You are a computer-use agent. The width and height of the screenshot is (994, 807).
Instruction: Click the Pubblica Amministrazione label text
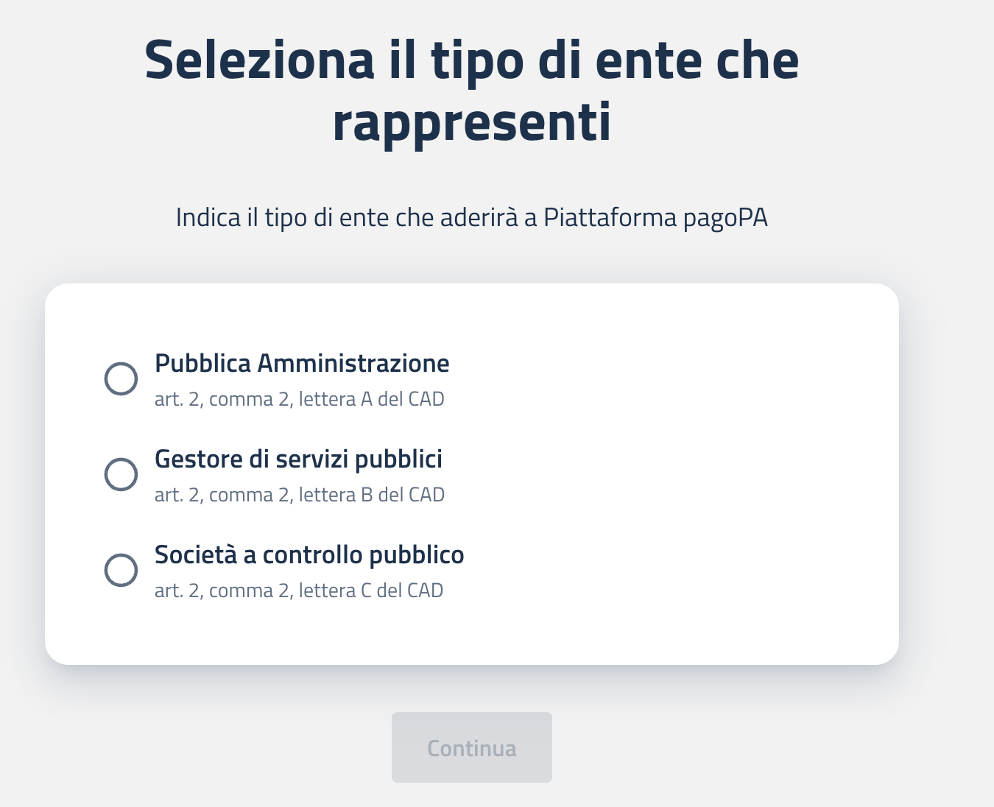tap(302, 363)
